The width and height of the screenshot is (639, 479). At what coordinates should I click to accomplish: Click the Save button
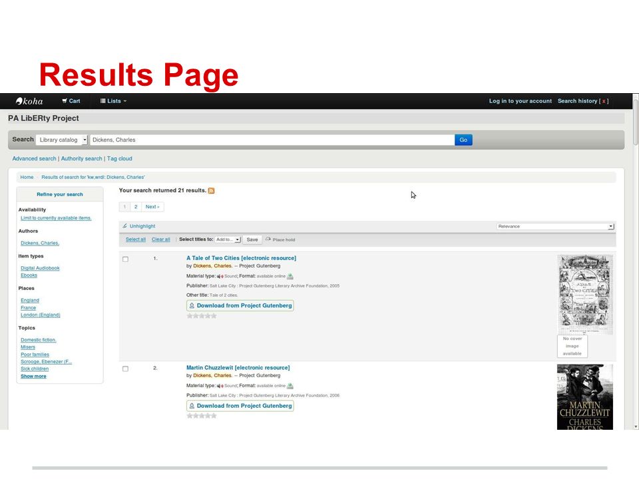click(x=252, y=240)
